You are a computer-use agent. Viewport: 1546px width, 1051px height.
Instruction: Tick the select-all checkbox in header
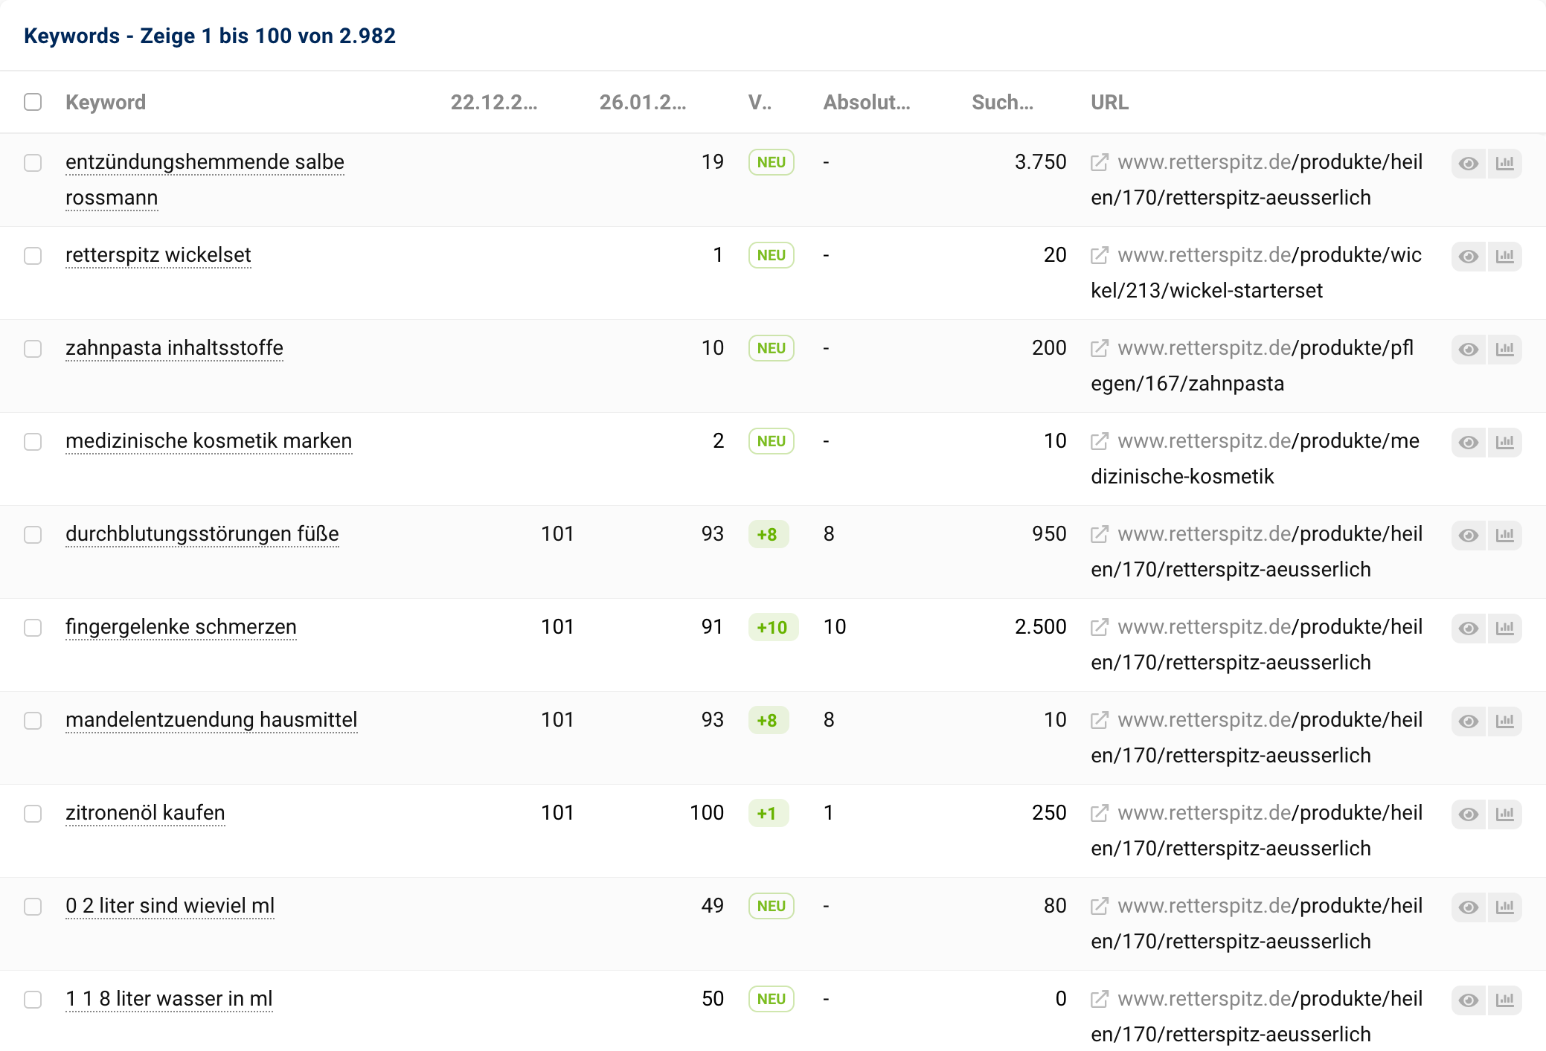[33, 102]
